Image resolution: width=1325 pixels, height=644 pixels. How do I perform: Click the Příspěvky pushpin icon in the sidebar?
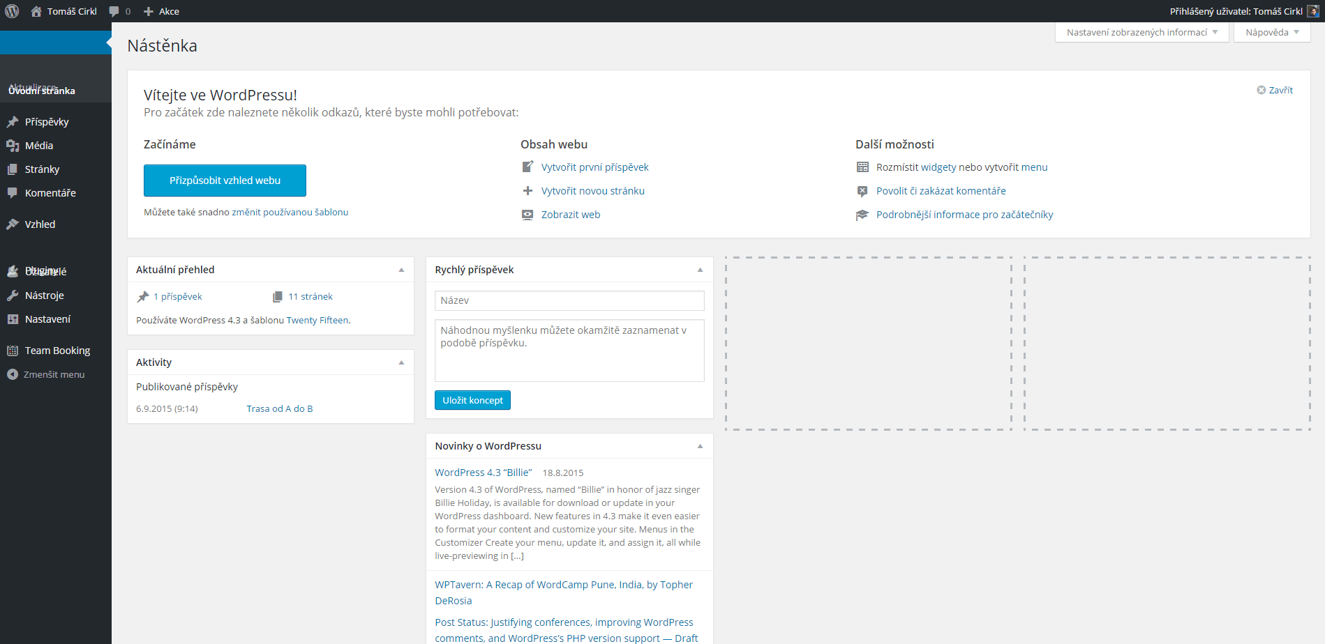click(x=13, y=122)
